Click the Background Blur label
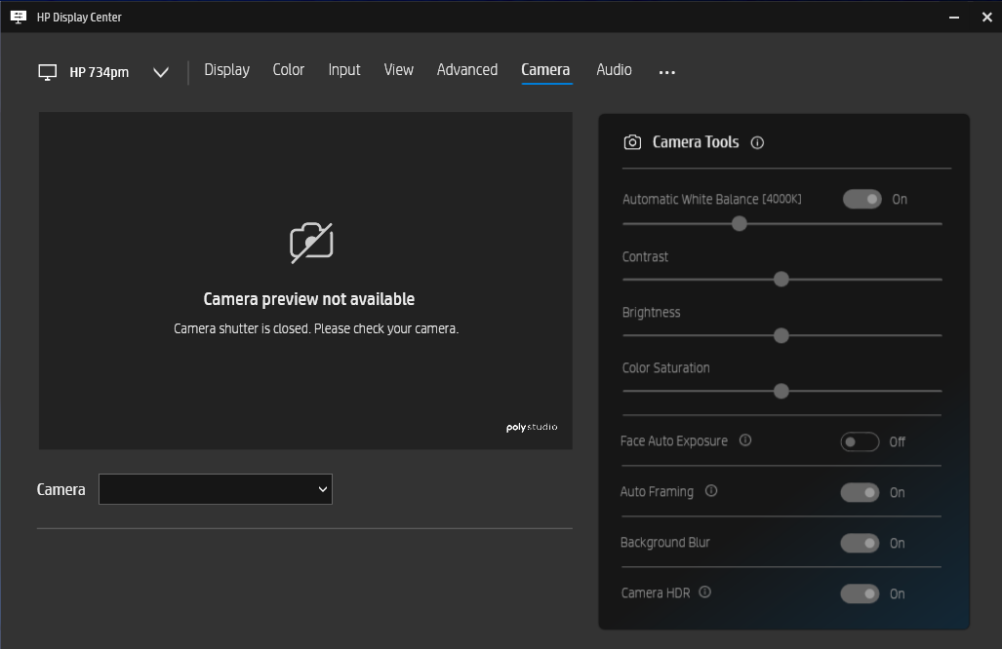Image resolution: width=1002 pixels, height=649 pixels. (664, 543)
